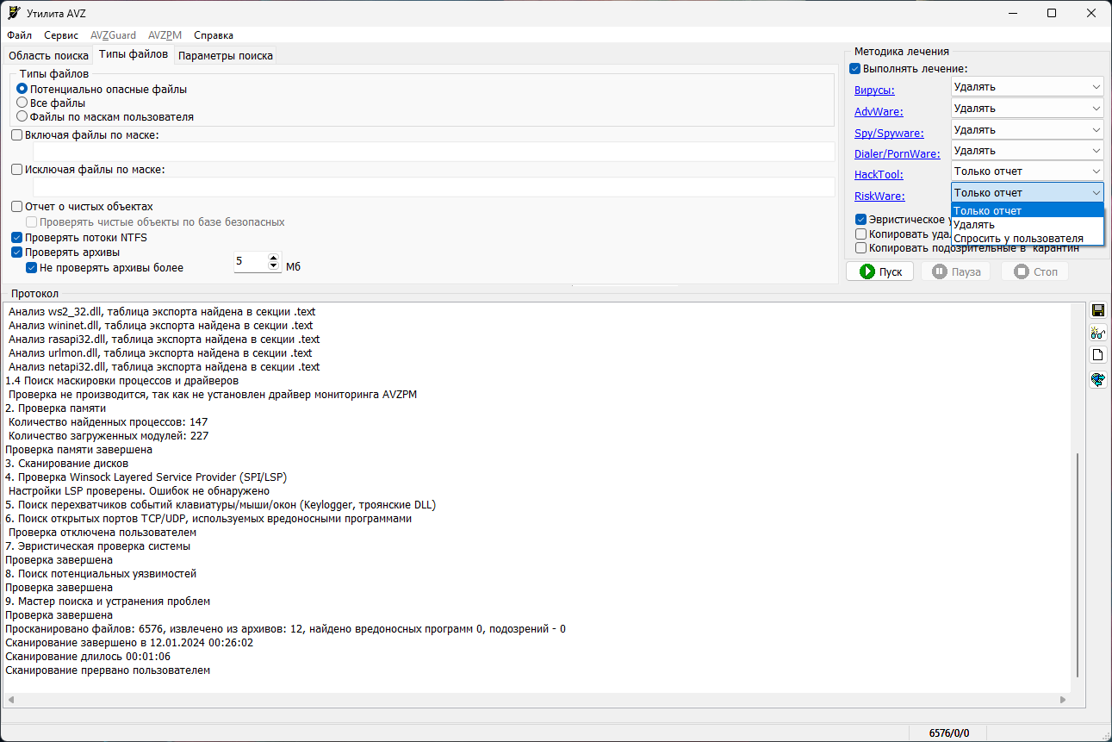The width and height of the screenshot is (1112, 742).
Task: Clear the protocol using the blank page icon
Action: 1097,355
